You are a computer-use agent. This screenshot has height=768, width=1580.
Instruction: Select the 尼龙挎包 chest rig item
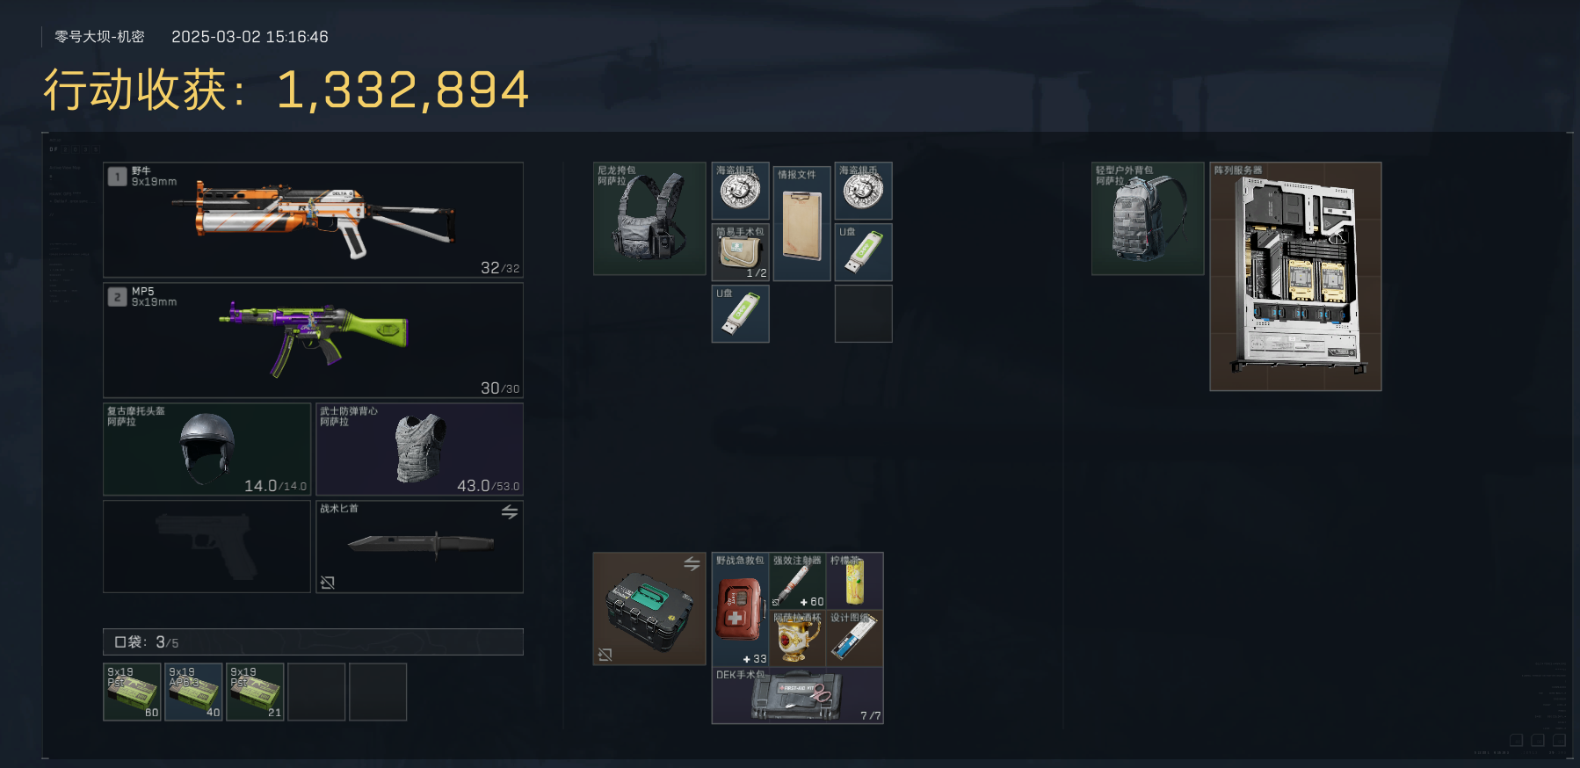[649, 219]
